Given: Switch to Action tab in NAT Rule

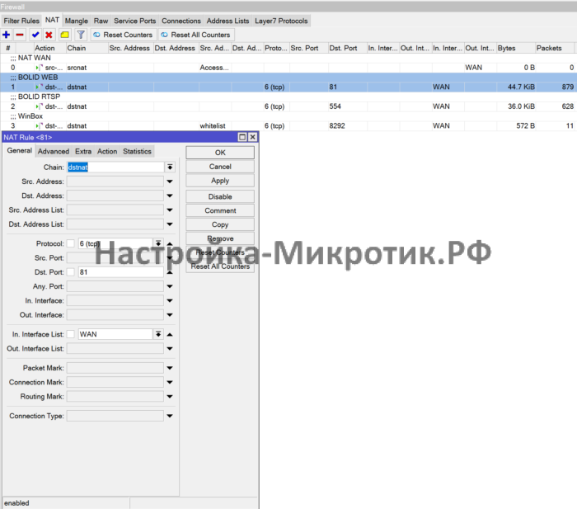Looking at the screenshot, I should tap(107, 151).
